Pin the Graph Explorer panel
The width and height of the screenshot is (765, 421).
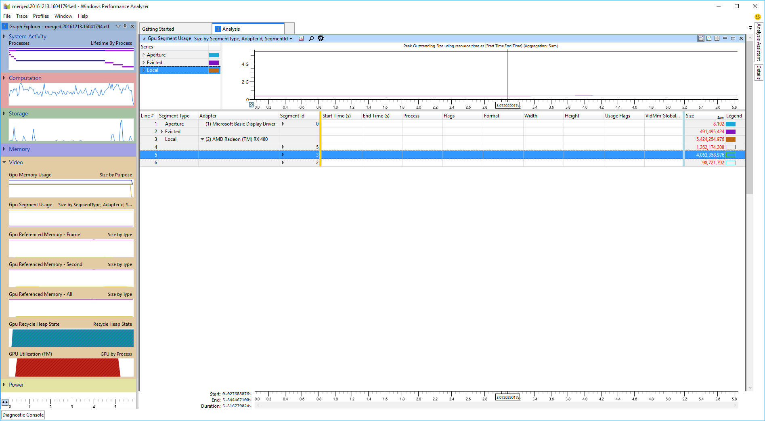(x=125, y=26)
